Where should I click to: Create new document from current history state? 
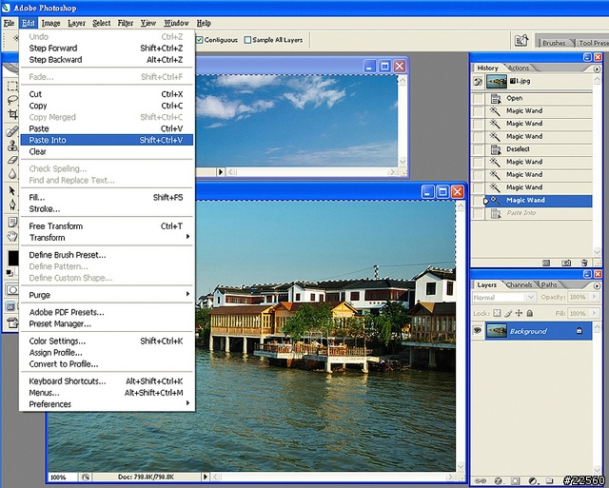pos(546,263)
